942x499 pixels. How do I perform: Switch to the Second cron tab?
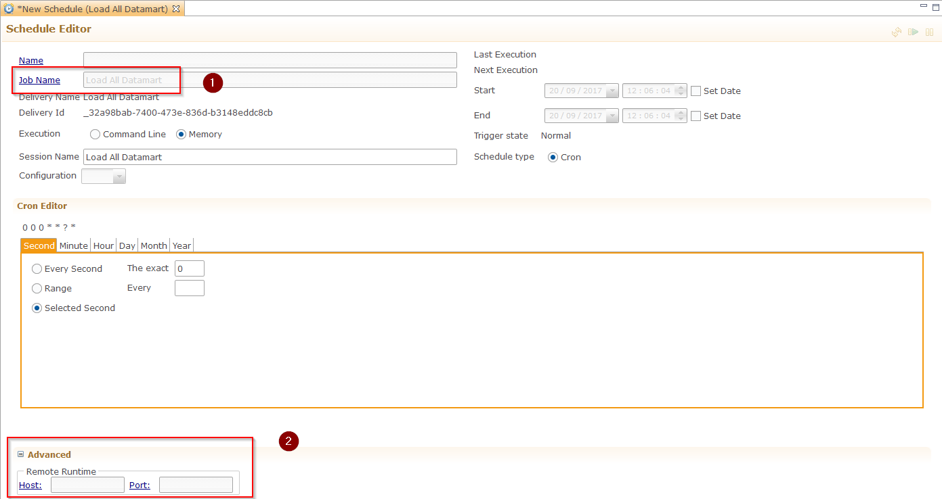39,245
